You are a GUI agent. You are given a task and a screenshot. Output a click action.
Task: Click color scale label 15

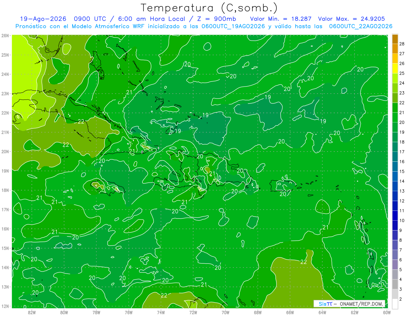(402, 171)
